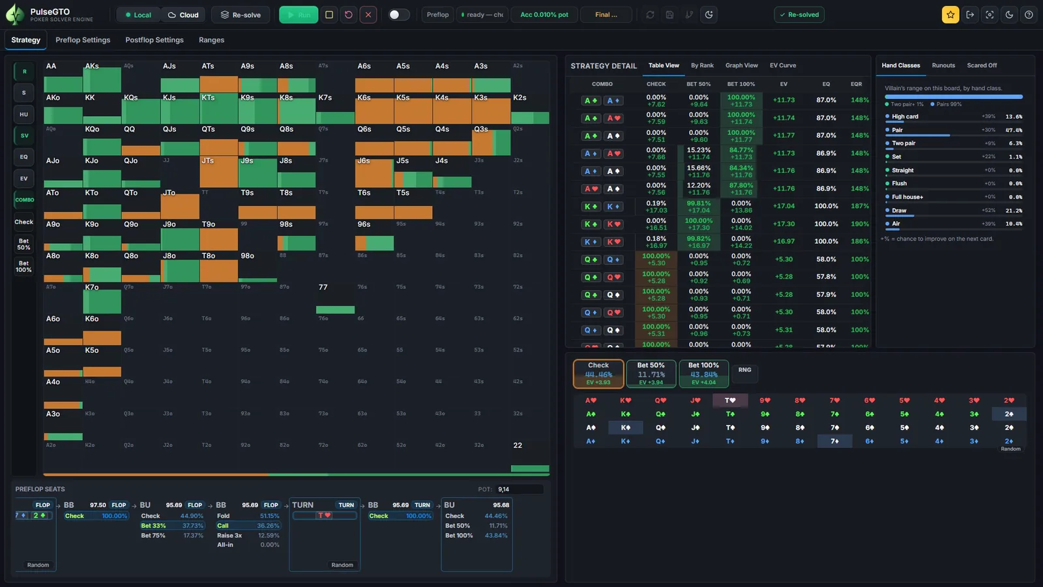Image resolution: width=1043 pixels, height=587 pixels.
Task: Click the save disk icon
Action: pyautogui.click(x=669, y=14)
